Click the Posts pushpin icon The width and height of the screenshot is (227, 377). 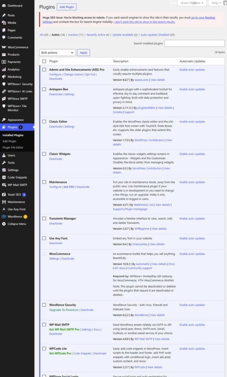click(4, 15)
